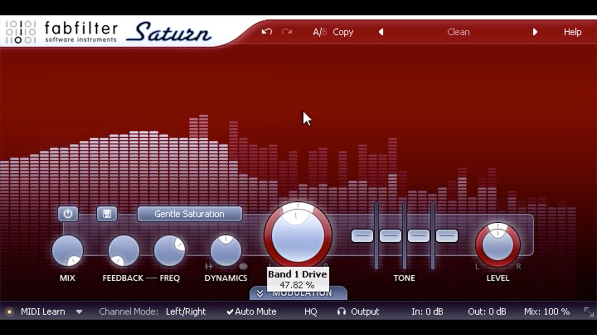Click the FabFilter logo

coord(62,32)
